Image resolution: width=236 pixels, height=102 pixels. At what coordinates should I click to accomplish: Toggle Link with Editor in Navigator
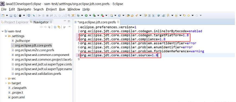pos(59,27)
